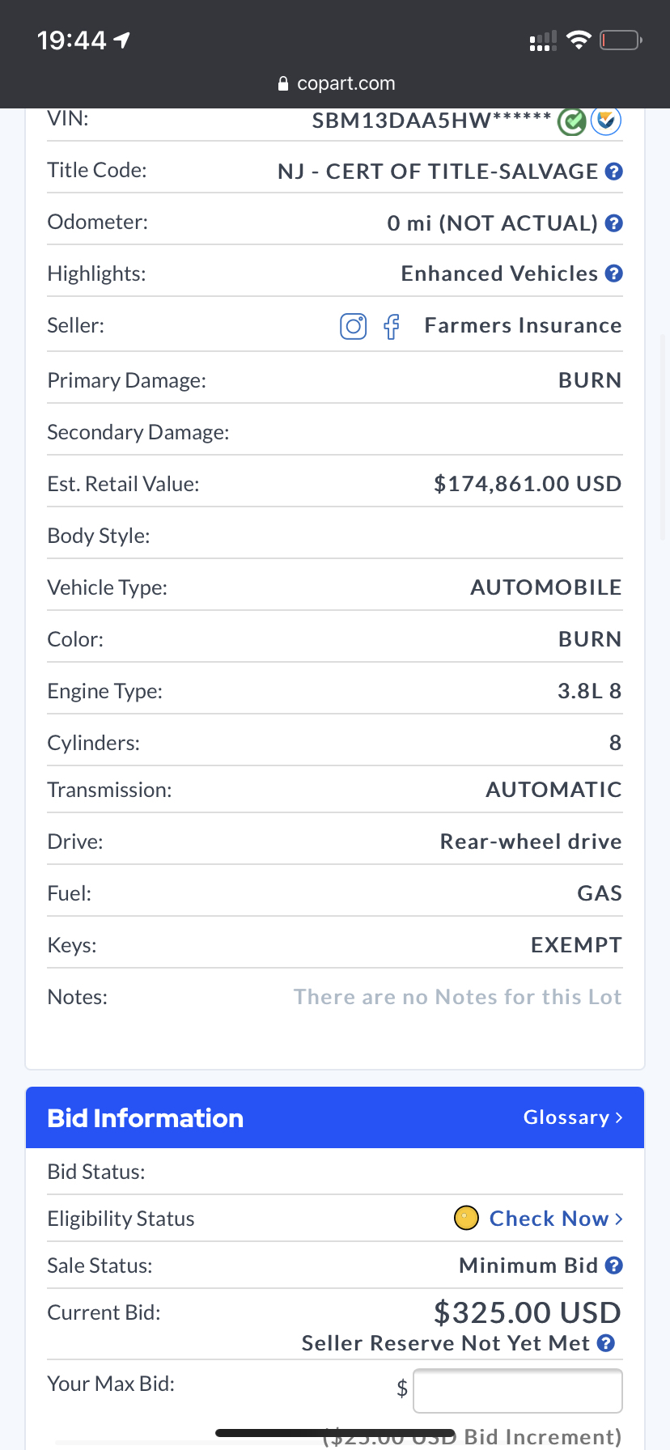This screenshot has width=670, height=1450.
Task: Open Title Code help question mark
Action: point(614,172)
